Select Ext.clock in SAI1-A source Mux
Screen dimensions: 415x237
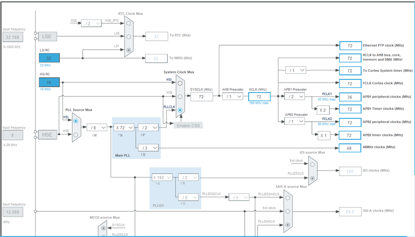pyautogui.click(x=288, y=211)
